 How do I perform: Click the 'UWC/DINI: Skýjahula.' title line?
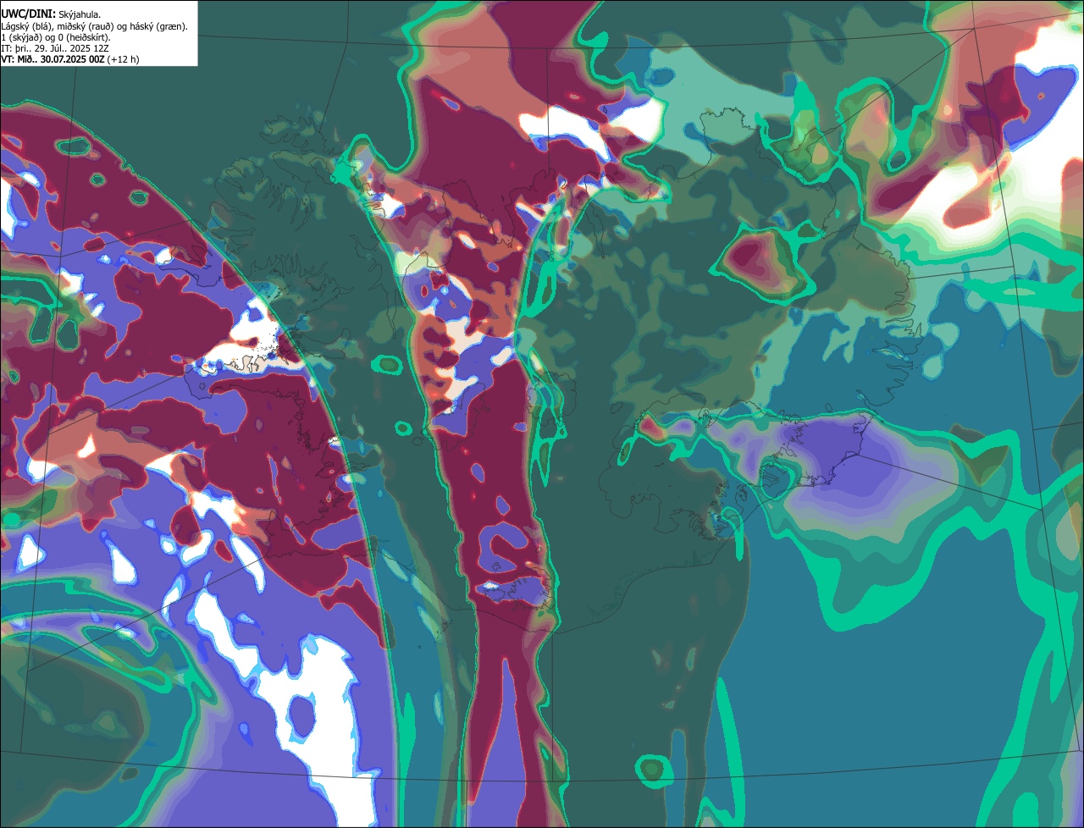pos(51,14)
